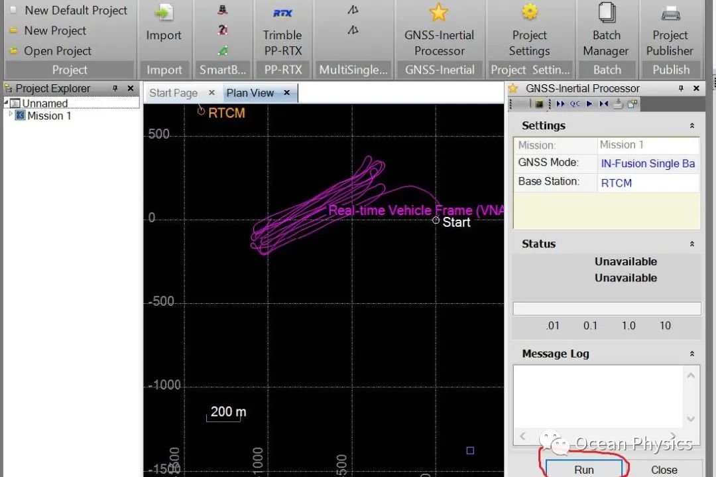This screenshot has height=477, width=716.
Task: Click the double-arrow fast forward processor icon
Action: click(x=561, y=104)
